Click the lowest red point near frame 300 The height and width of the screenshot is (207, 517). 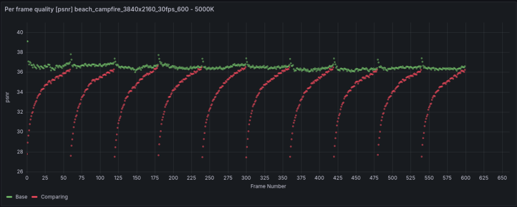pyautogui.click(x=246, y=157)
